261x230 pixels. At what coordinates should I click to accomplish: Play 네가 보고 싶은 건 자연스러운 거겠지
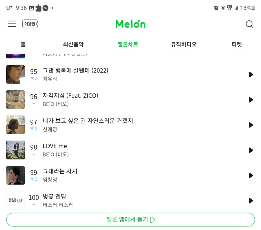point(251,125)
